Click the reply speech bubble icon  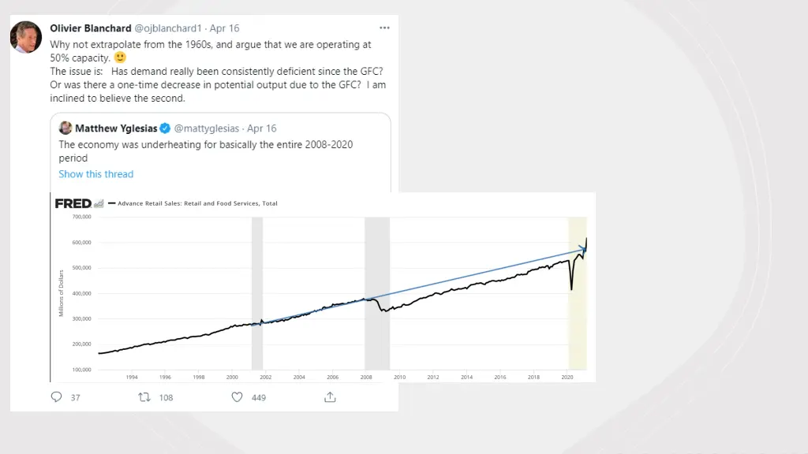56,397
